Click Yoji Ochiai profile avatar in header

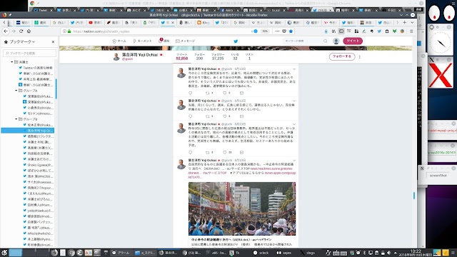point(116,57)
